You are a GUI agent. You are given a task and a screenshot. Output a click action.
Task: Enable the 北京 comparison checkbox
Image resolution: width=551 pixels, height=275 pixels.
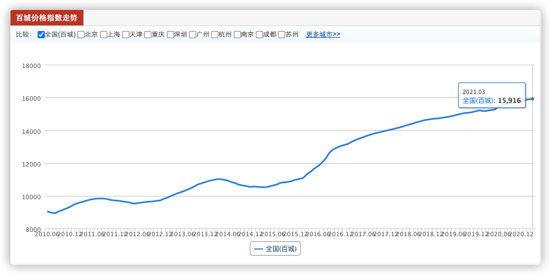click(x=81, y=34)
